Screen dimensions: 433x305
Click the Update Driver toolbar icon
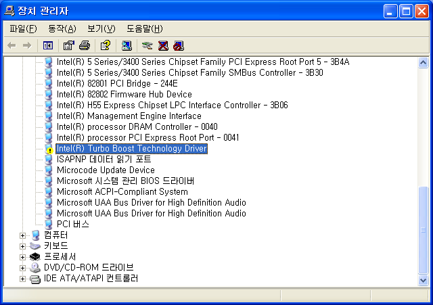click(x=147, y=45)
